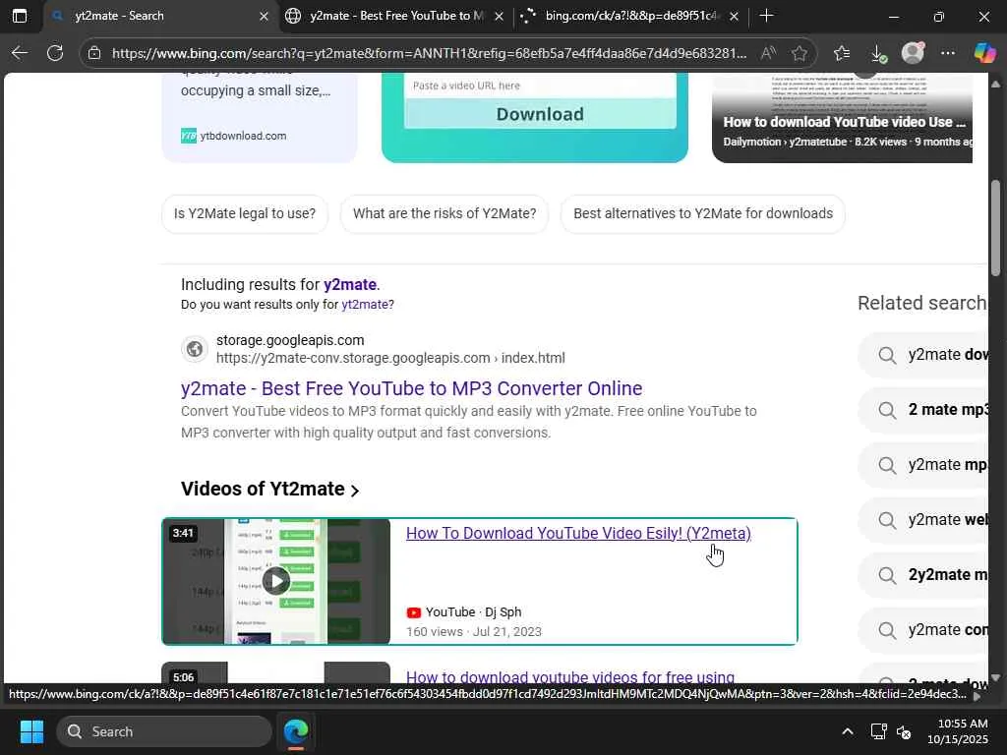Close the bing.com/ck/a loading tab
The image size is (1007, 755).
734,16
